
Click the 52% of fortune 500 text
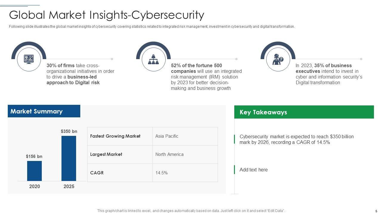coord(206,77)
